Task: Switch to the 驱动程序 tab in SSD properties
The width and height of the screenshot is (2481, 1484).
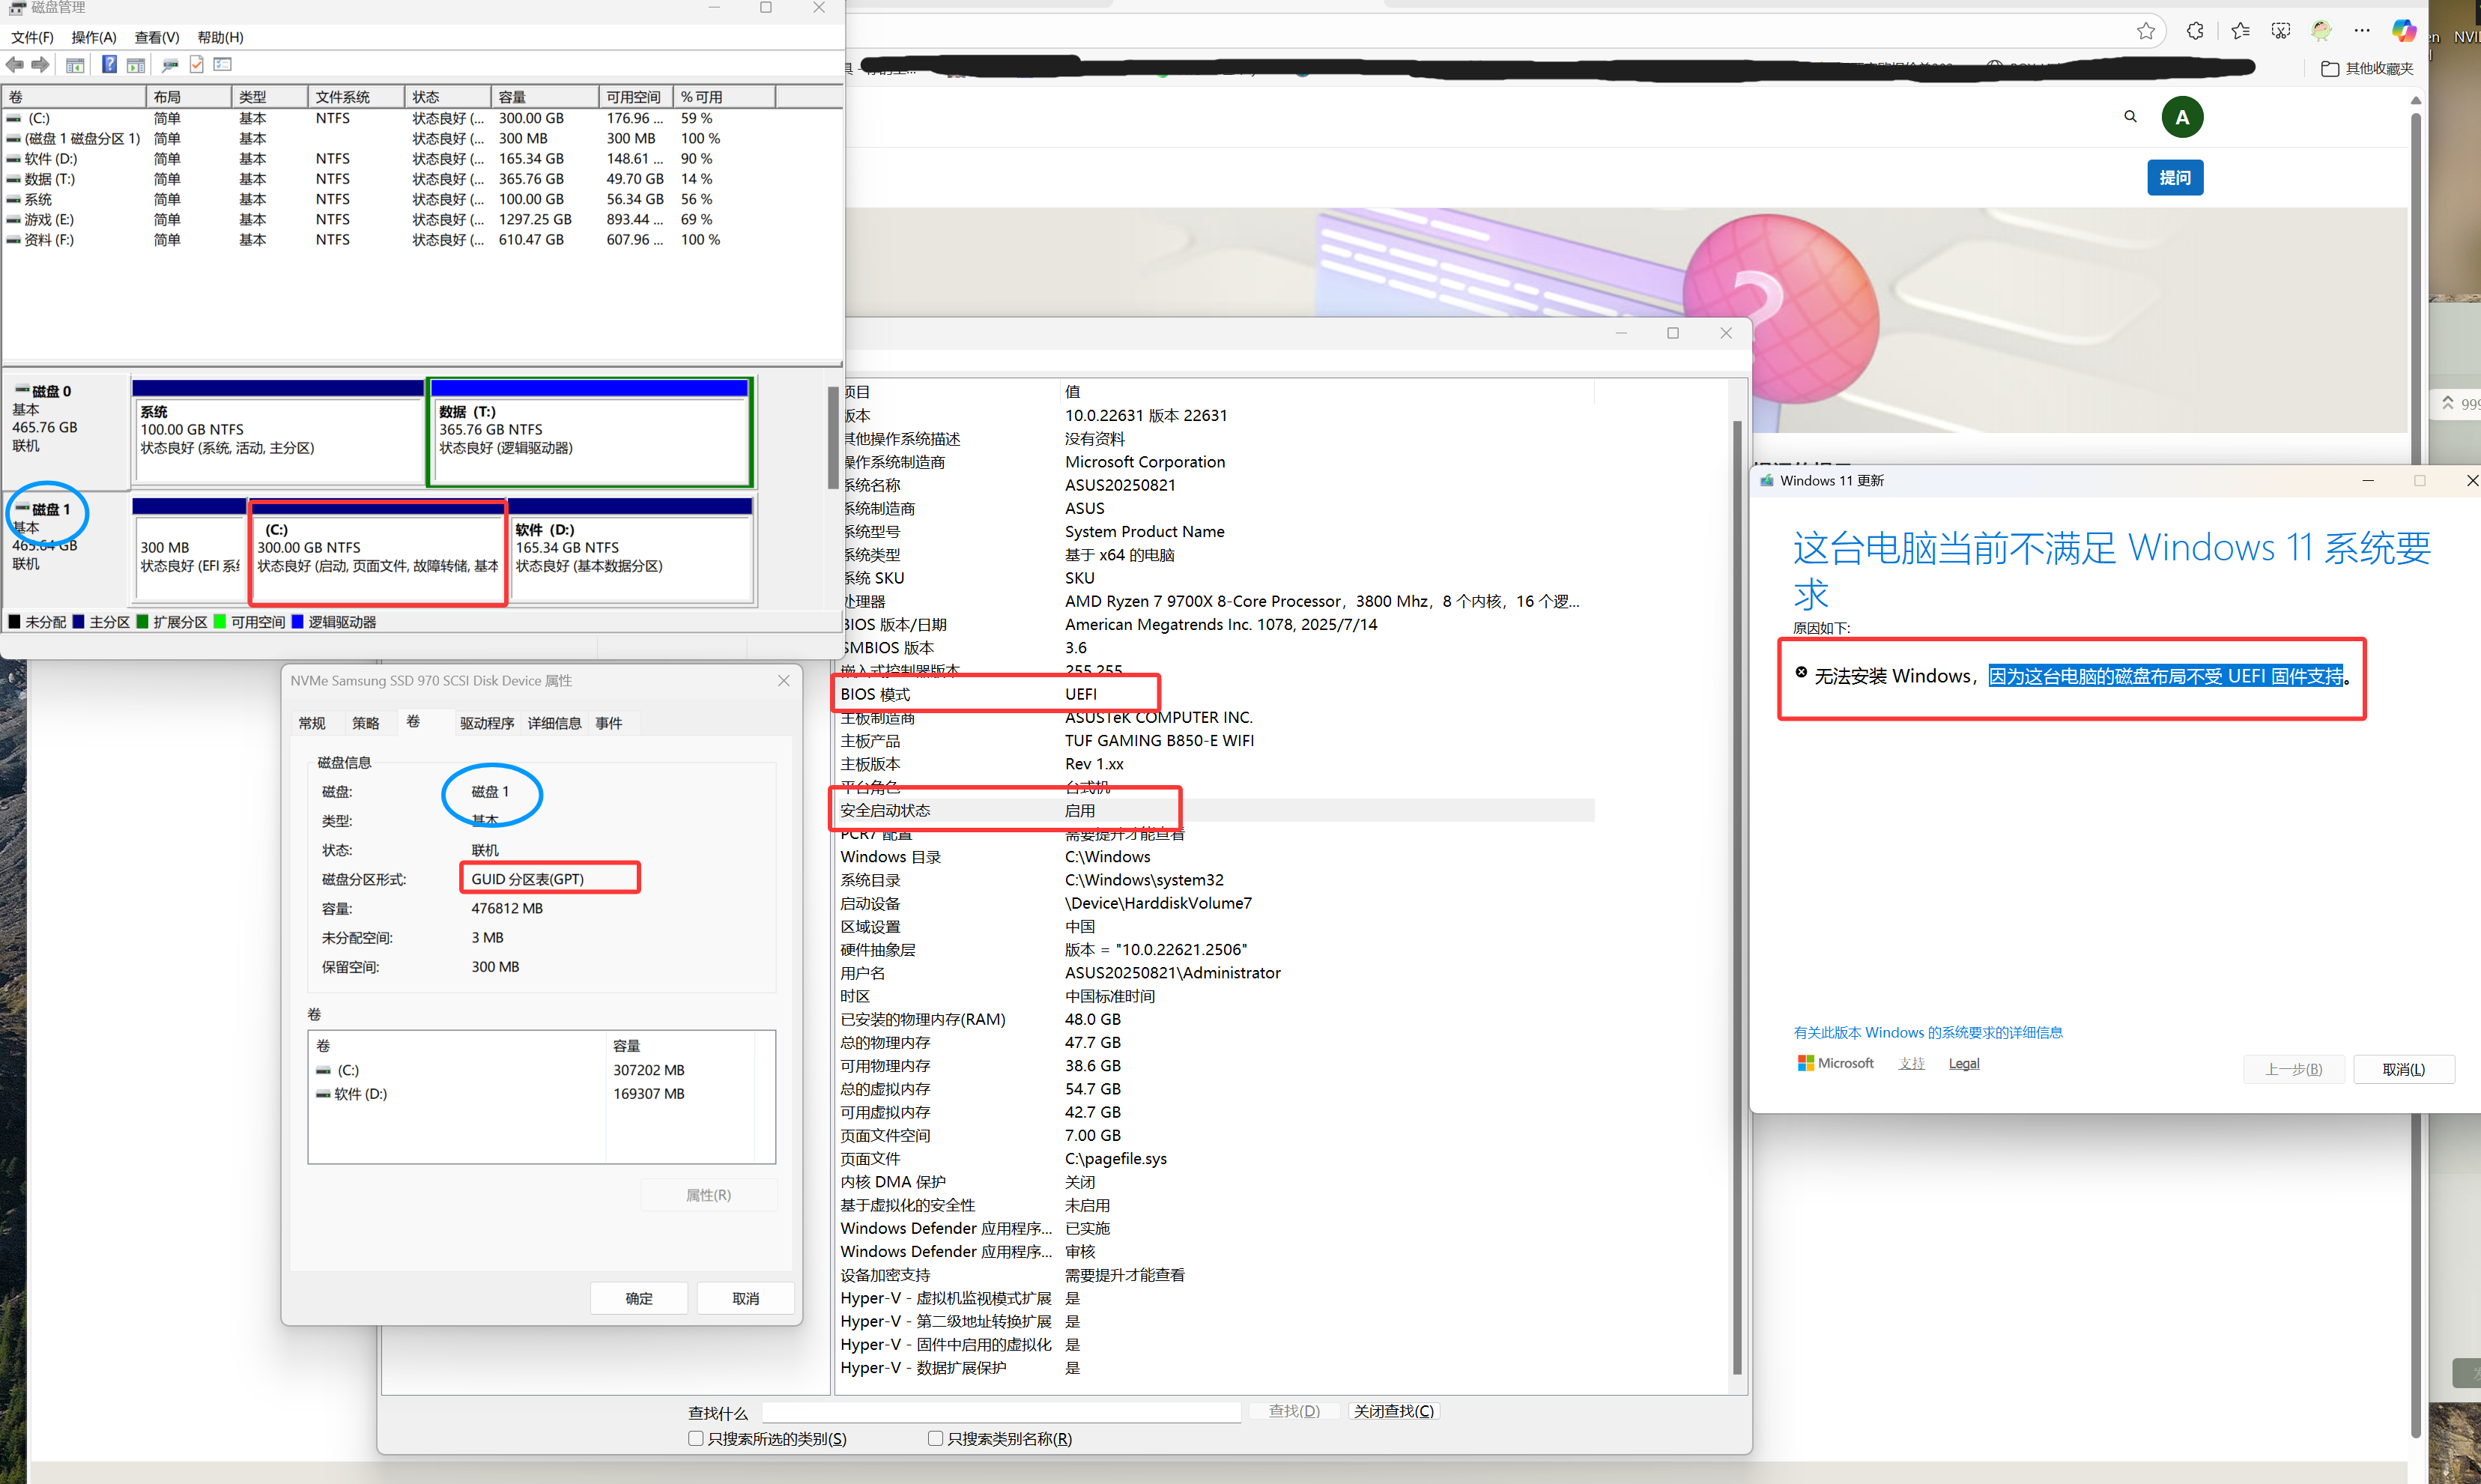Action: tap(487, 723)
